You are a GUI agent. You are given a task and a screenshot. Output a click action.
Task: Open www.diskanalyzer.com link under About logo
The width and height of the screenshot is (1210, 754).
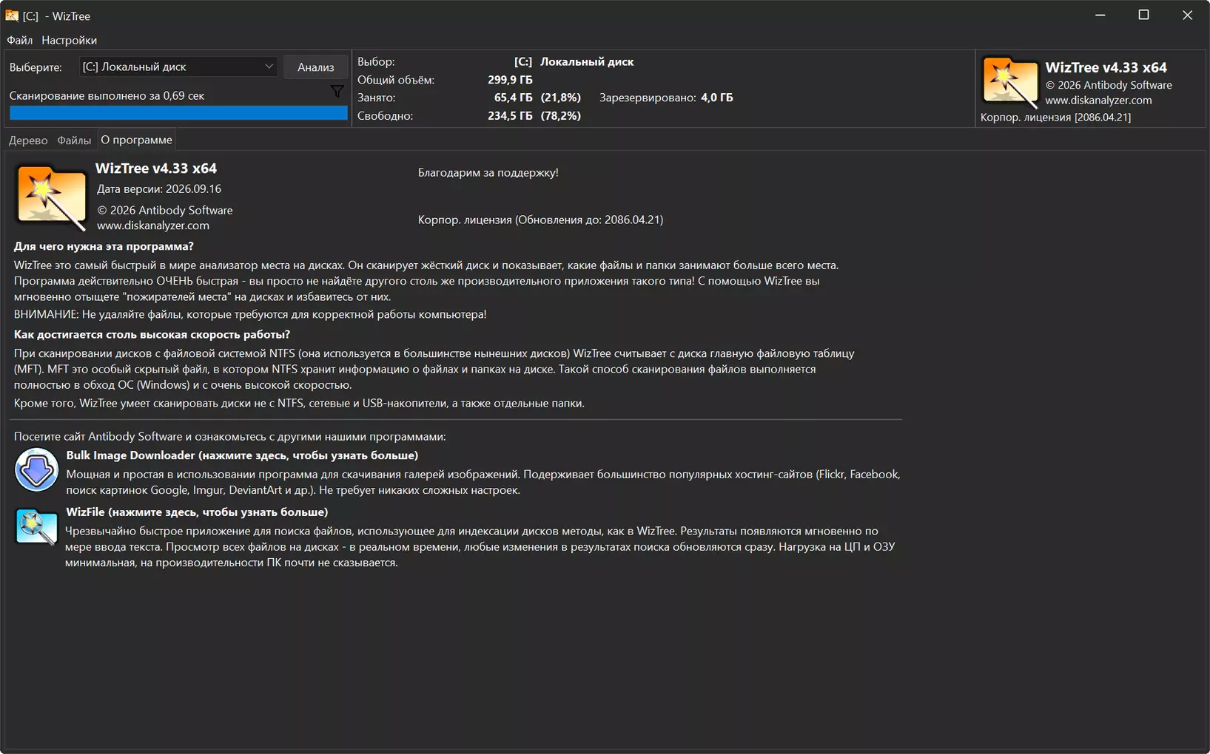(153, 225)
